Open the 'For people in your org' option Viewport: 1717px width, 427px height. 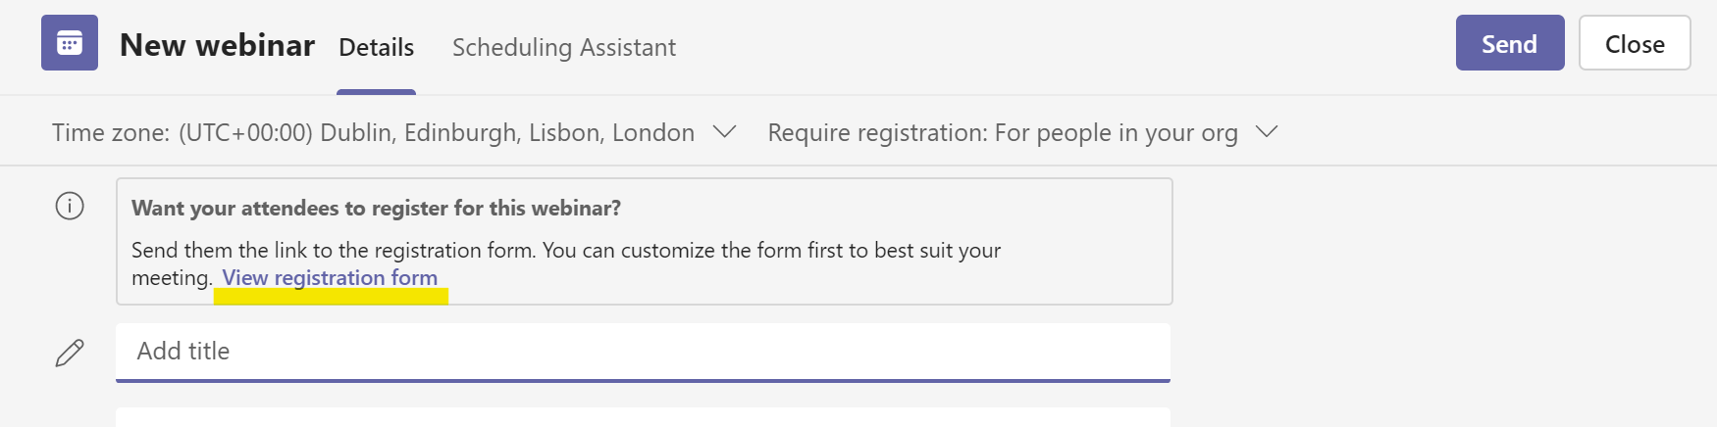coord(1117,132)
